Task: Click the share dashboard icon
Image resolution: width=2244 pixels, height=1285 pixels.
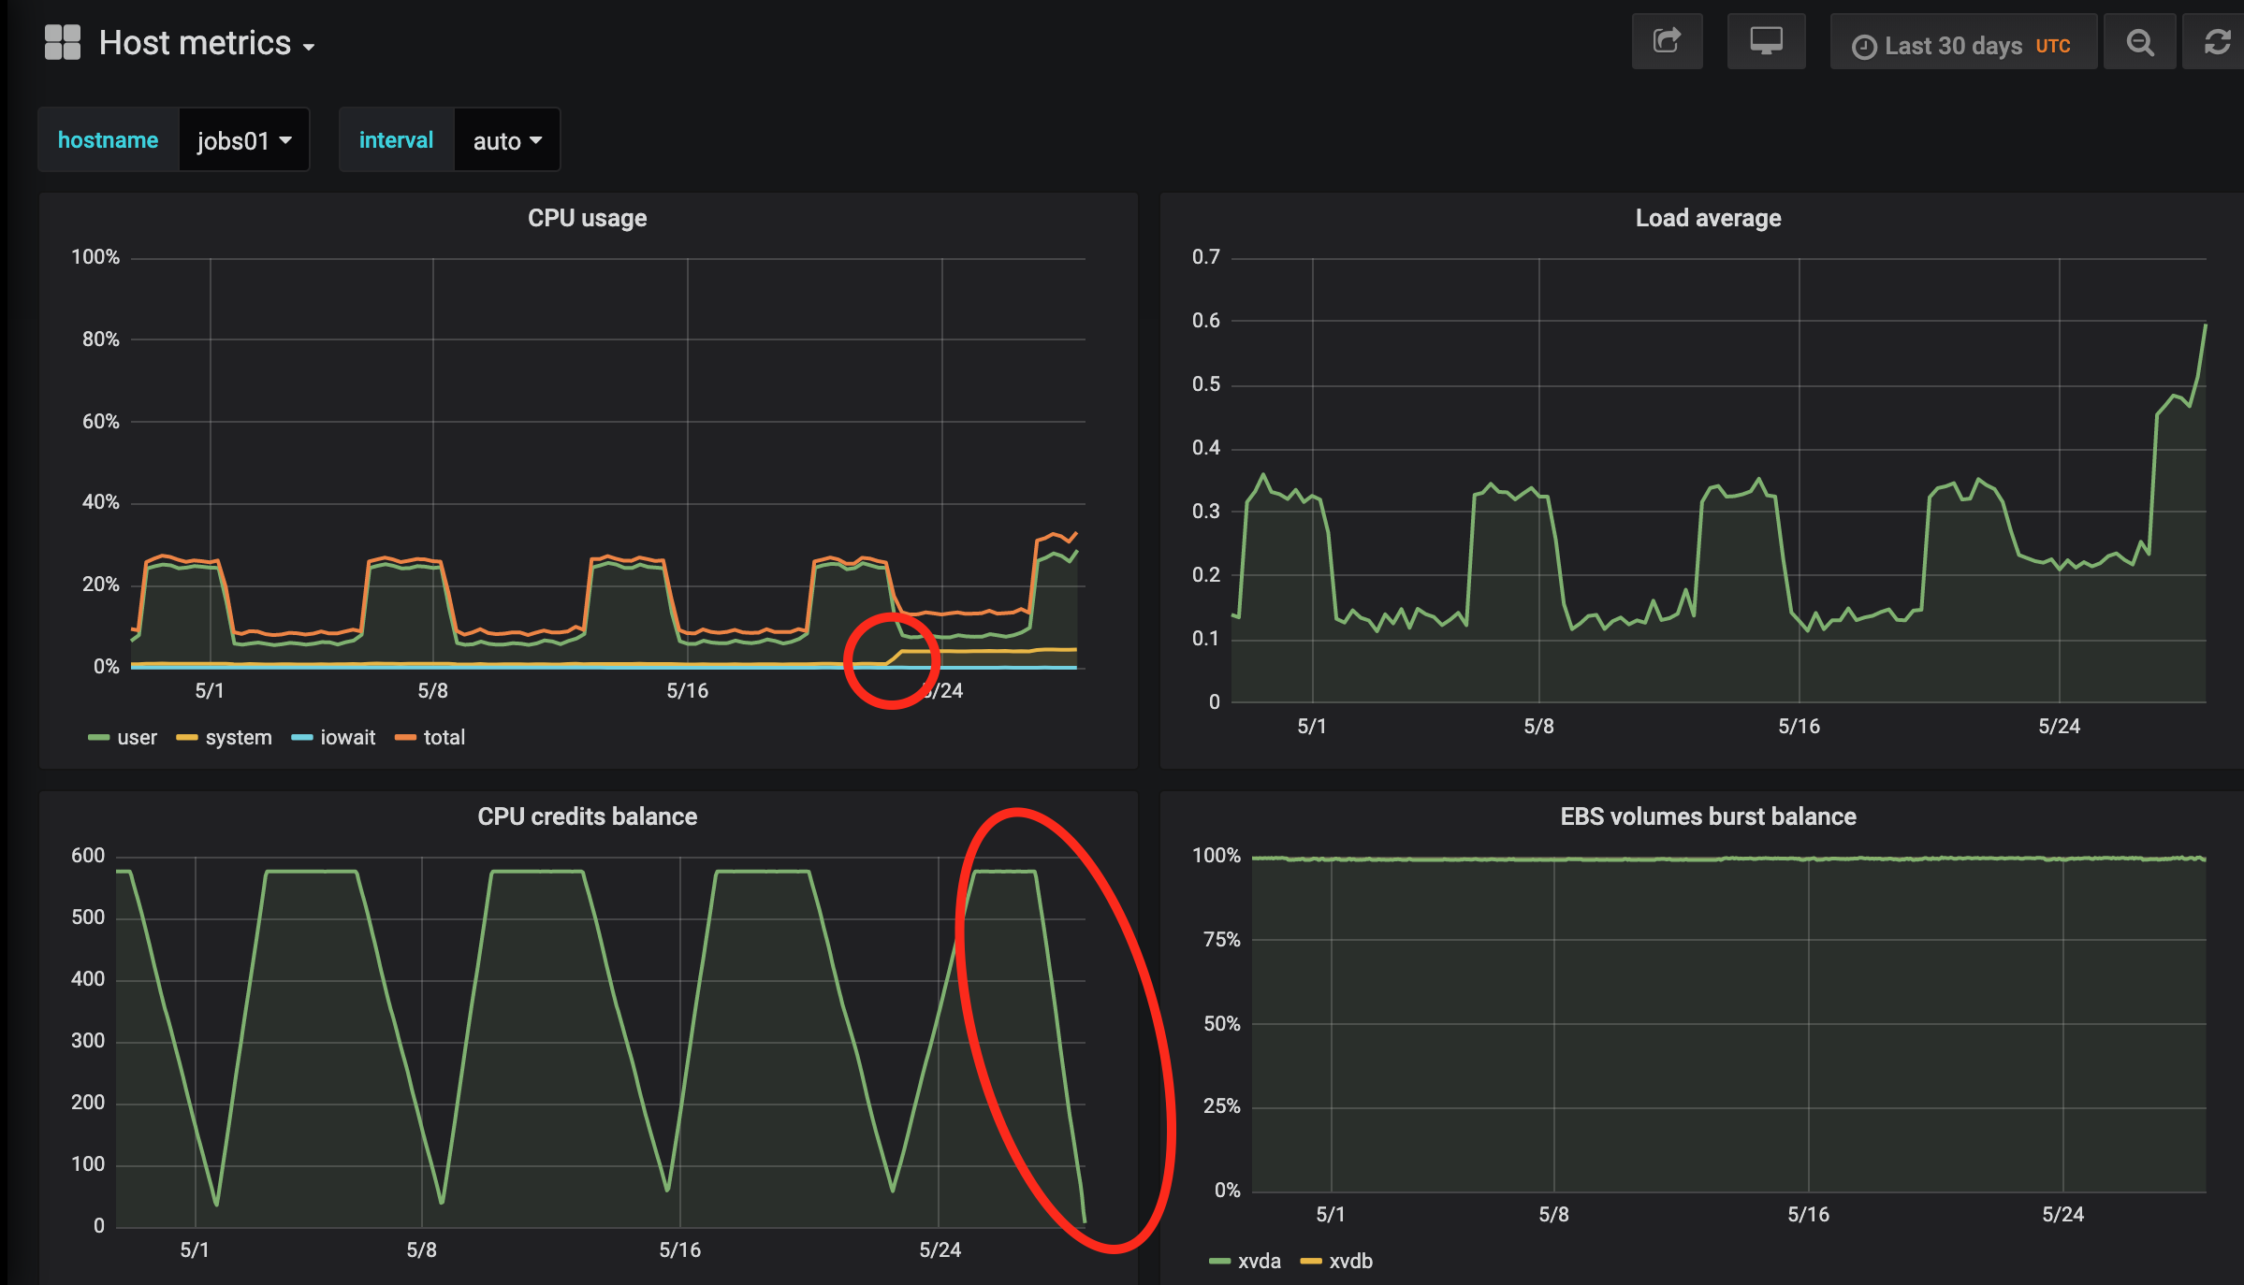Action: tap(1667, 42)
